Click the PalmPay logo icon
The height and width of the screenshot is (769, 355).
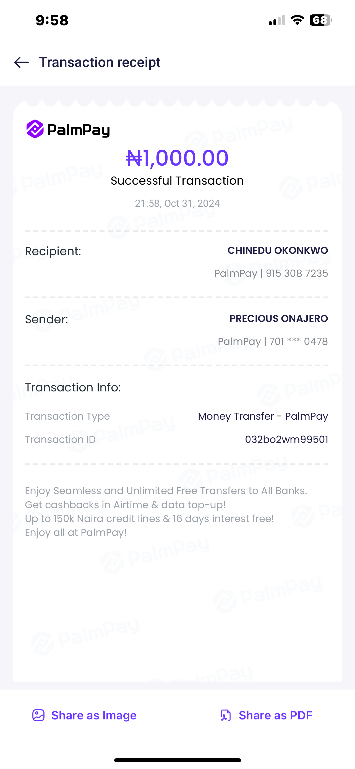35,129
